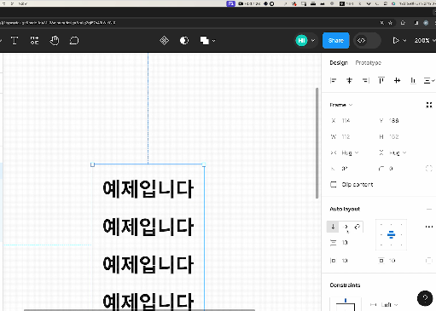
Task: Select the Comment tool
Action: point(74,41)
